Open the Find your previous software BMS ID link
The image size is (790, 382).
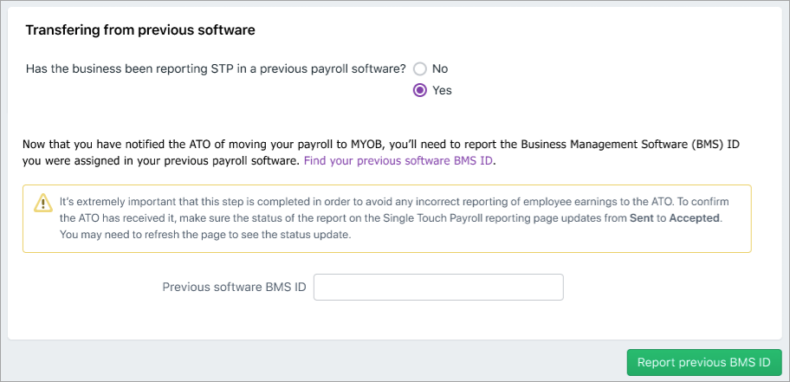coord(398,161)
